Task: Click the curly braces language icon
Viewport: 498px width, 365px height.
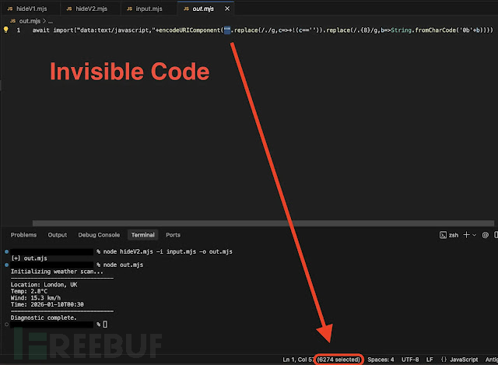Action: click(444, 360)
